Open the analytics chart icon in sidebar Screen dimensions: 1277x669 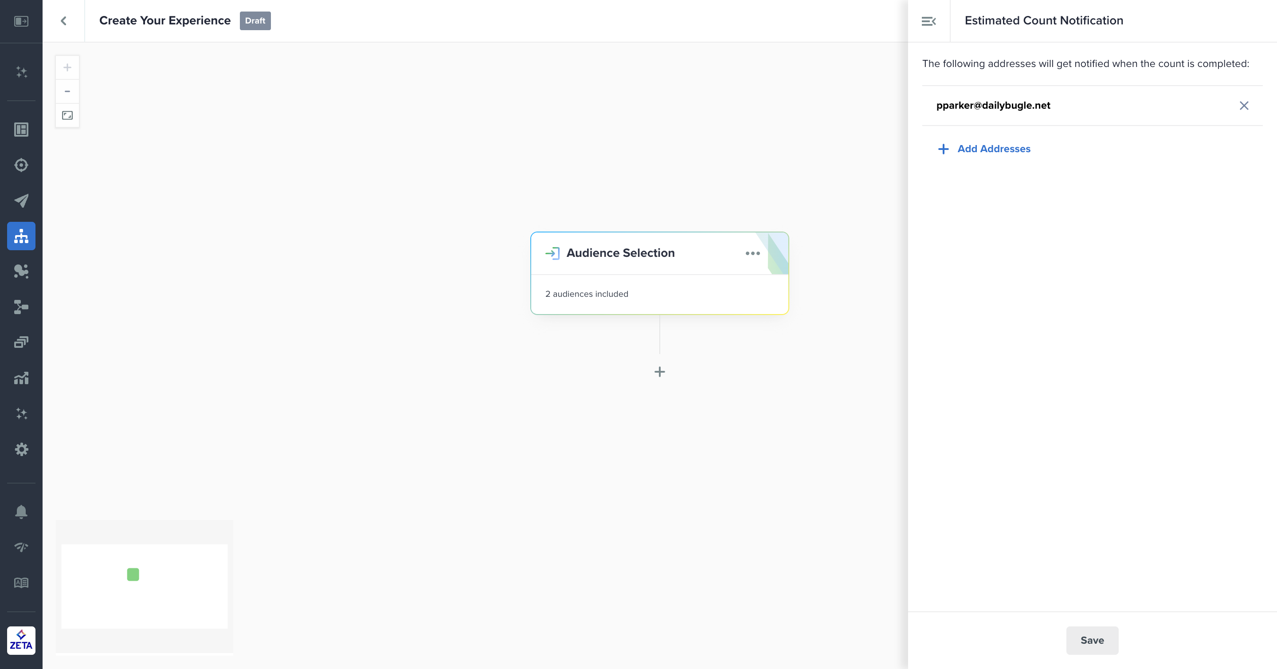21,378
